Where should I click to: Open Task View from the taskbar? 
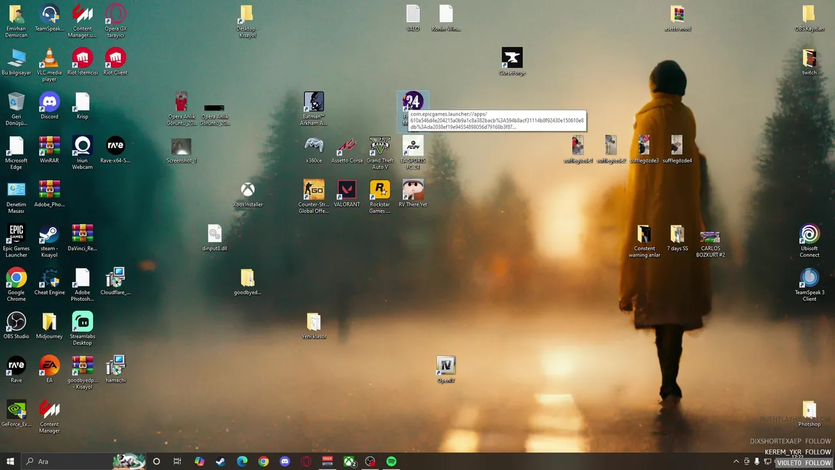[x=177, y=462]
